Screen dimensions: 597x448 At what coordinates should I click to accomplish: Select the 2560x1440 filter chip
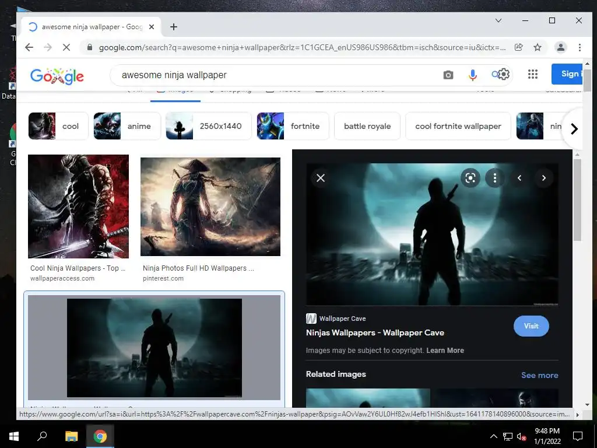pyautogui.click(x=209, y=126)
